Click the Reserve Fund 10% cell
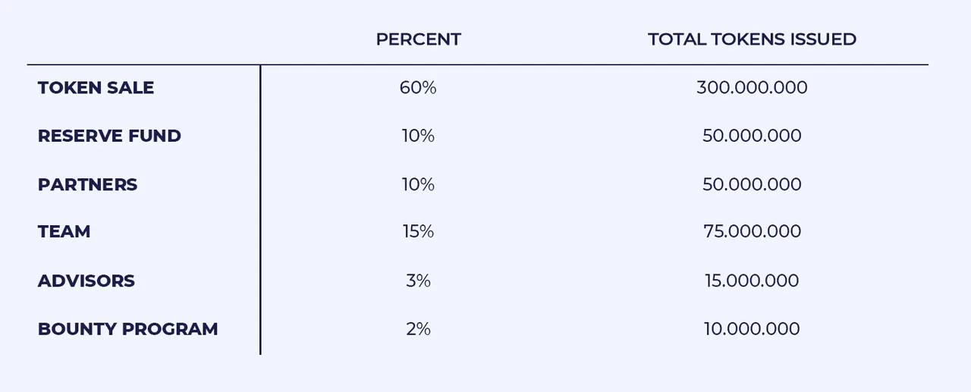The height and width of the screenshot is (392, 971). pos(418,136)
